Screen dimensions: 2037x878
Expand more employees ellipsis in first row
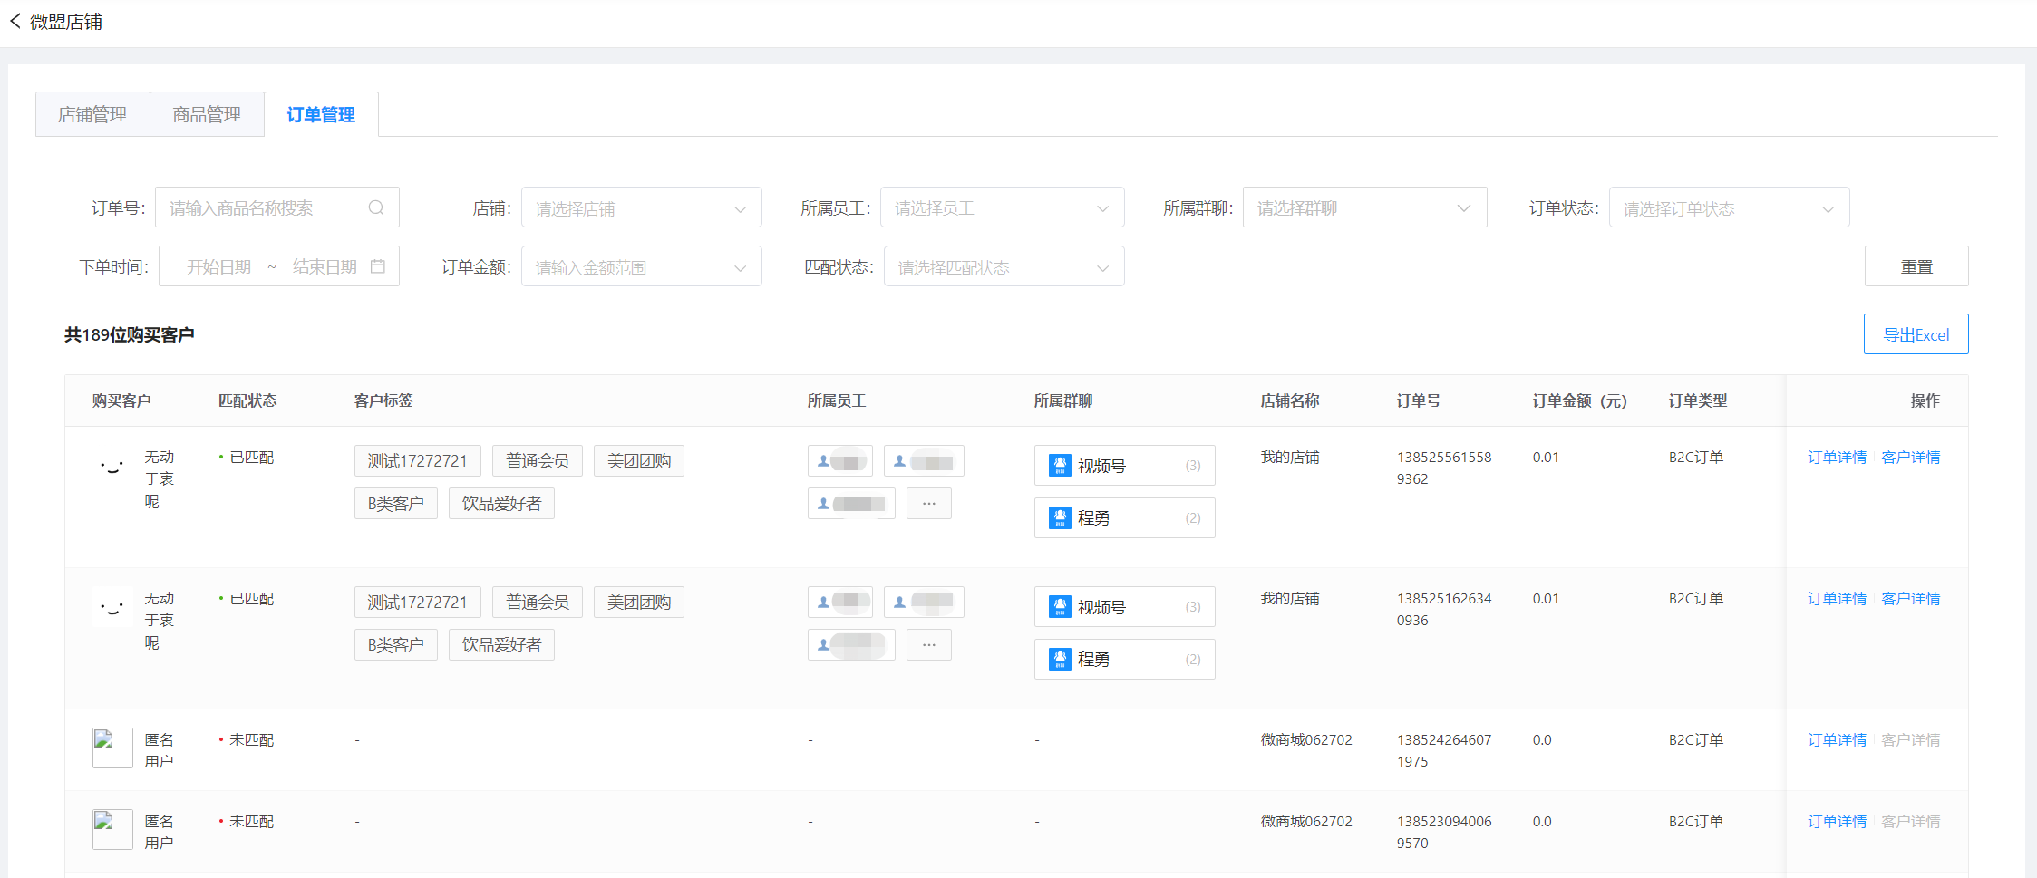(929, 503)
